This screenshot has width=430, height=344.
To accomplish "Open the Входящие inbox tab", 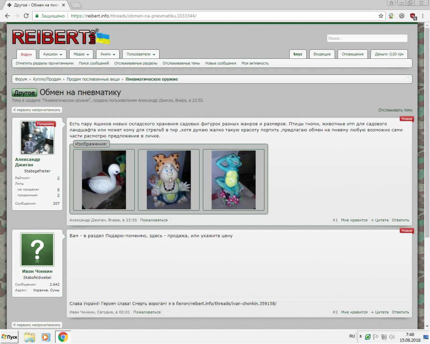I will click(x=322, y=54).
